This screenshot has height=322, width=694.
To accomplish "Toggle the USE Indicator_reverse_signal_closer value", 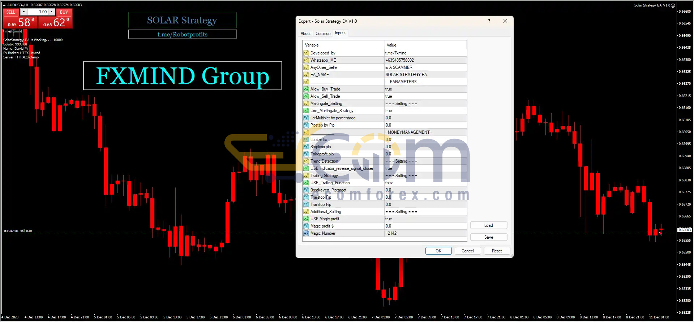I will (425, 168).
